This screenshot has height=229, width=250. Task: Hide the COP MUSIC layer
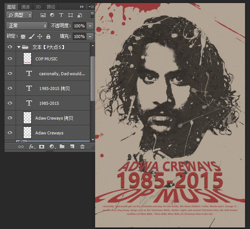pos(10,59)
